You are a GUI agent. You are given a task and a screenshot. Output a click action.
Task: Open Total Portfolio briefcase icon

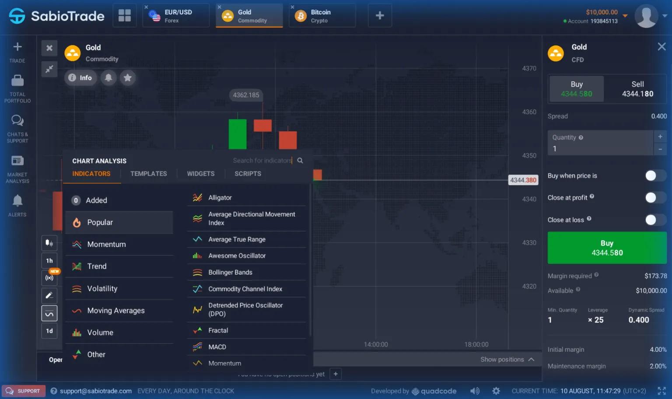(x=17, y=80)
